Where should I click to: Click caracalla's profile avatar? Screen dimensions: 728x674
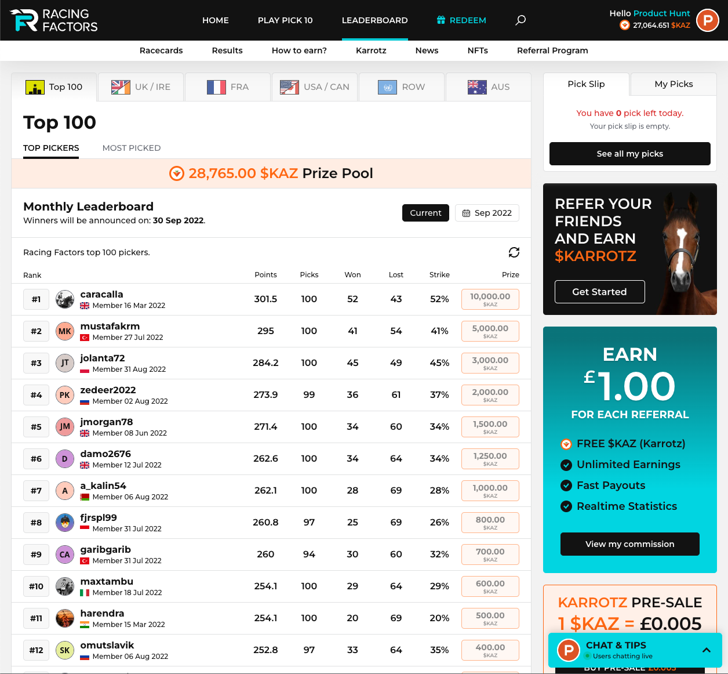point(65,299)
